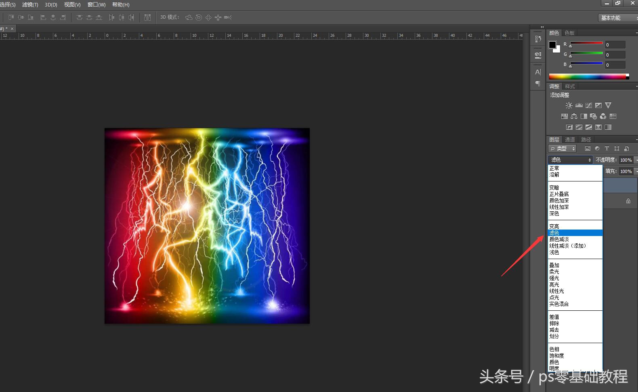Click the foreground color swatch
The image size is (638, 392).
[552, 45]
